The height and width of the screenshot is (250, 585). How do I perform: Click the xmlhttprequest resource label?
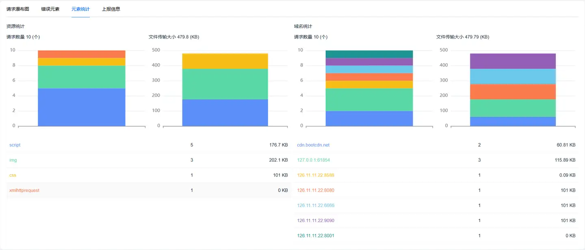24,190
